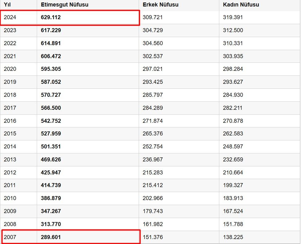Screen dimensions: 303x244
Task: Click female population 248.597 for 2014
Action: click(x=233, y=147)
